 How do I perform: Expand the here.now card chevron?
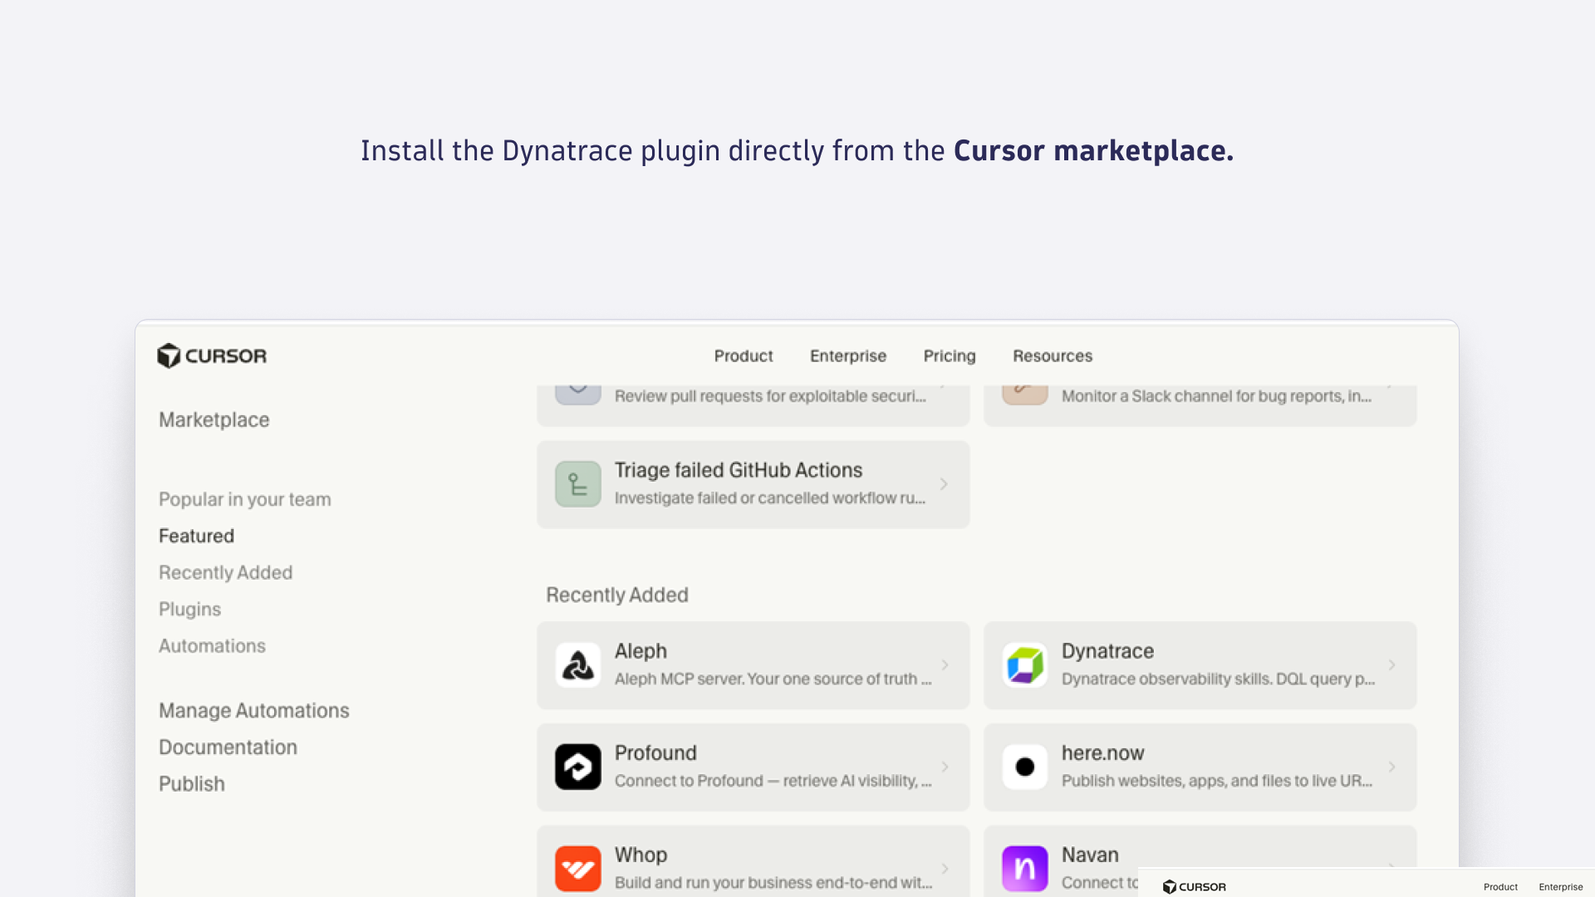point(1391,767)
